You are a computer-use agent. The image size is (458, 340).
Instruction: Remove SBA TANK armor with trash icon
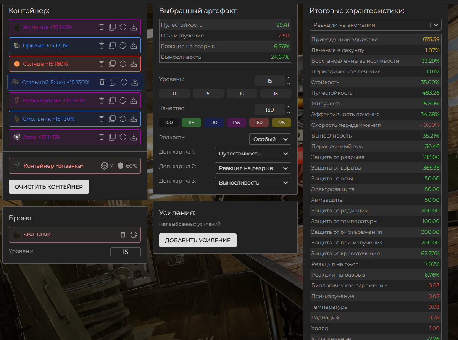pyautogui.click(x=123, y=235)
